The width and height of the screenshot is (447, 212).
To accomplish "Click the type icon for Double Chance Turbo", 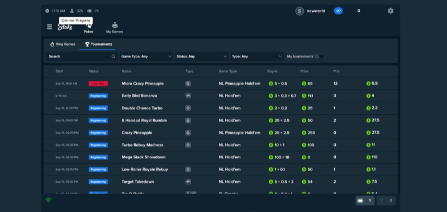I will point(188,108).
